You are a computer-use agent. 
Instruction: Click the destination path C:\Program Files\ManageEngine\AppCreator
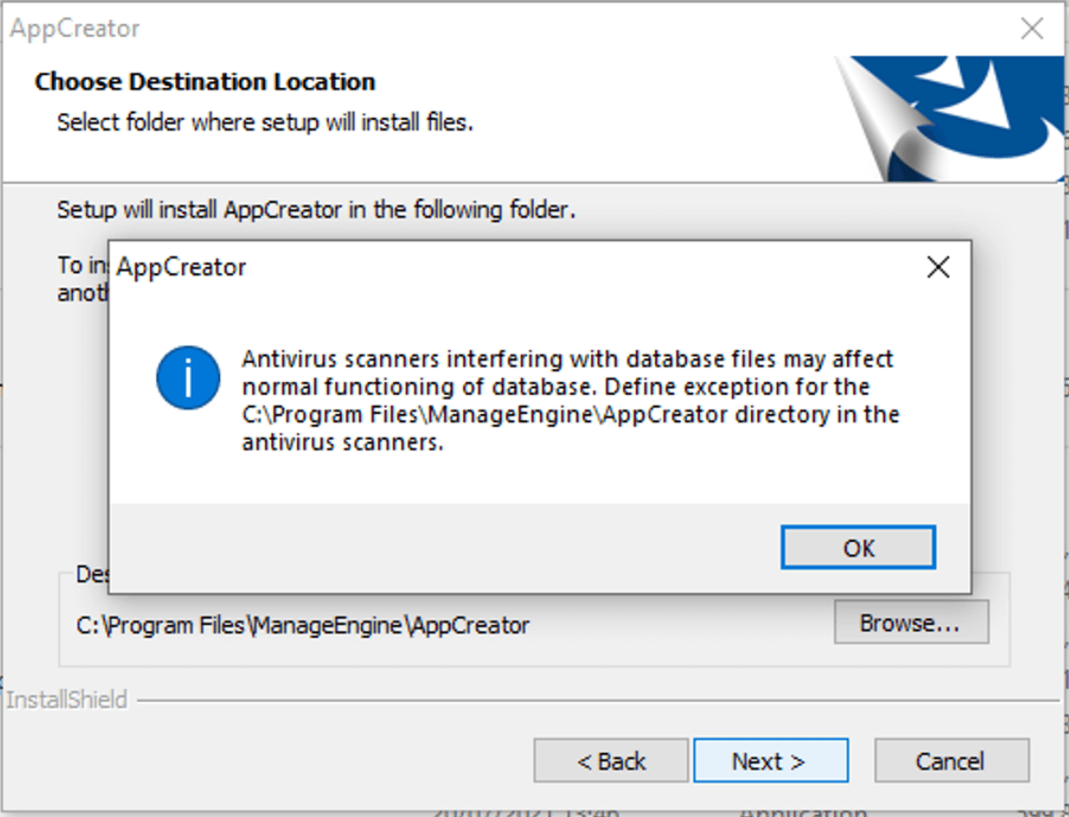point(302,626)
